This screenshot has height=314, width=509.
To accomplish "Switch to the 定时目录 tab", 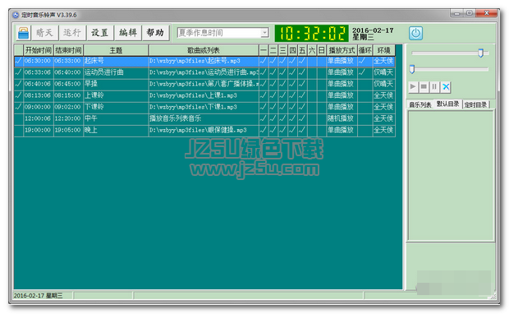I will [476, 104].
